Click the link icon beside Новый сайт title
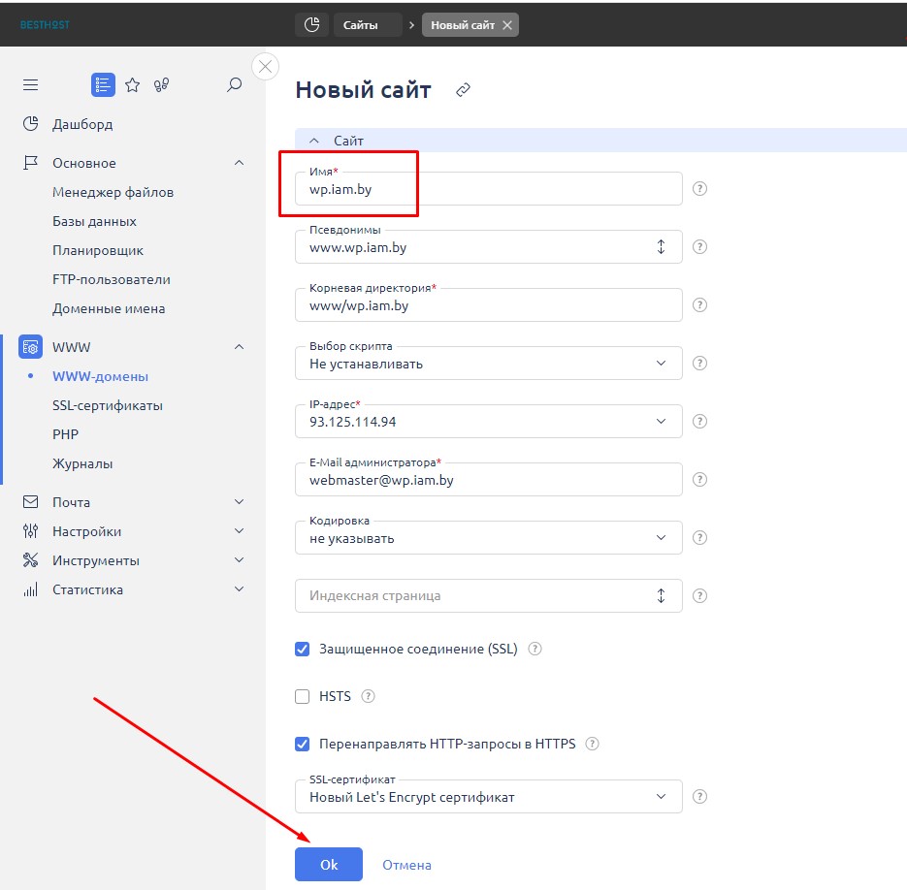This screenshot has width=907, height=890. coord(463,90)
